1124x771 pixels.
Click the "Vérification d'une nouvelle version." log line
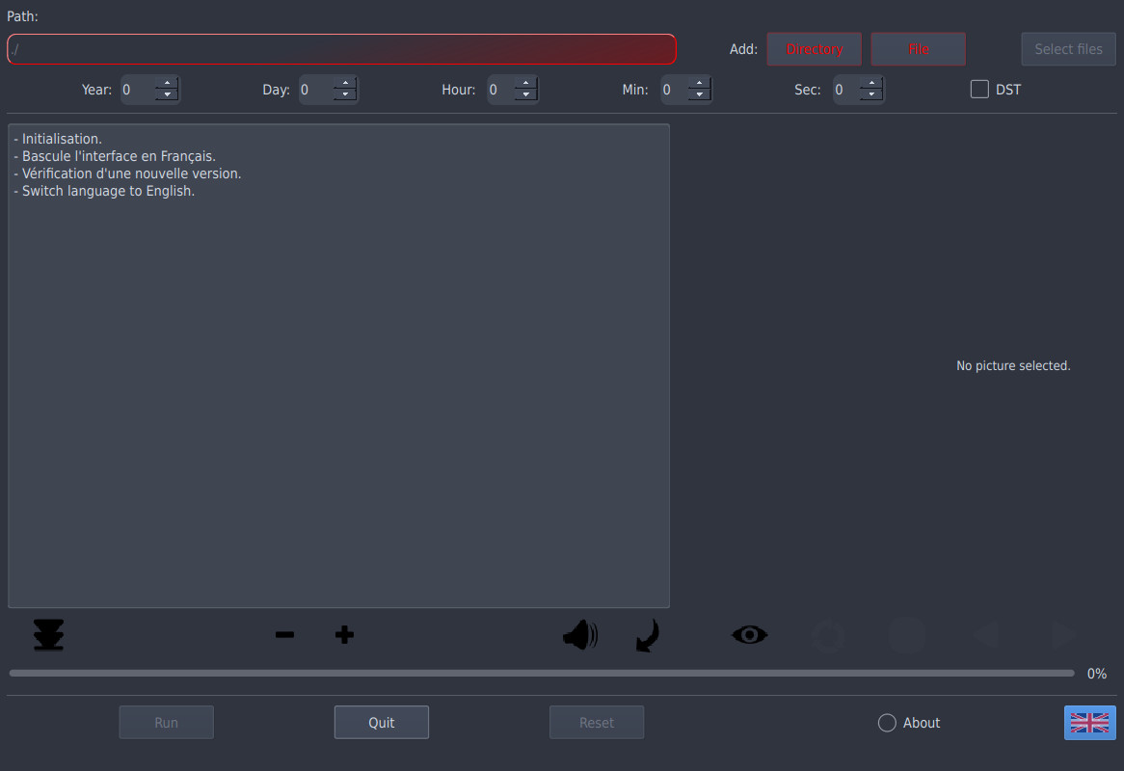(132, 173)
